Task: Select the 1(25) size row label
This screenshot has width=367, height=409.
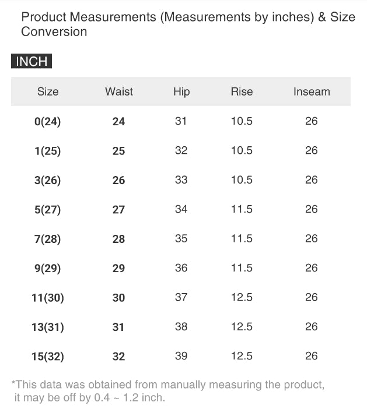Action: [x=48, y=151]
